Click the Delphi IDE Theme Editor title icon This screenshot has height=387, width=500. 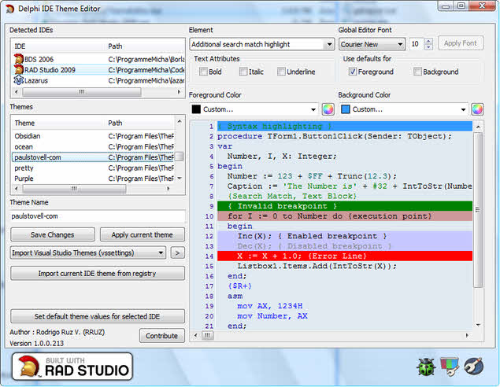pos(10,9)
